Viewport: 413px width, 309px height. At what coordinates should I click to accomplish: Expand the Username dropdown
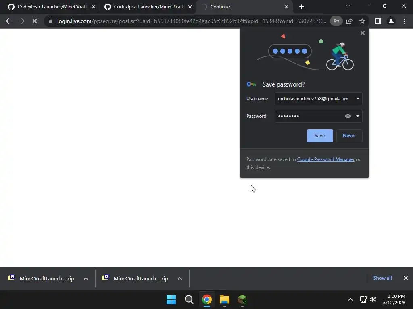click(357, 99)
